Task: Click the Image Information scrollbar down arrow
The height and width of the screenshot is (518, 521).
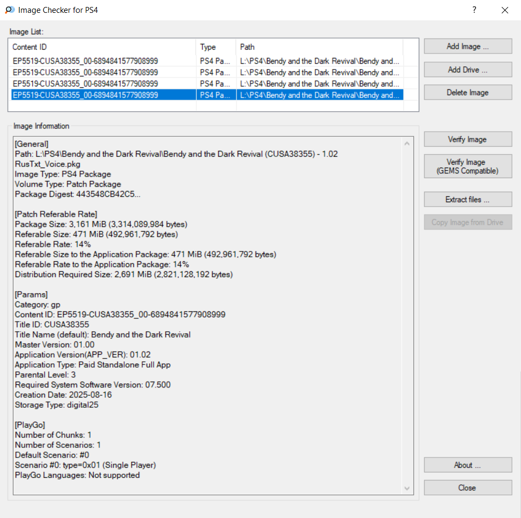Action: point(408,489)
